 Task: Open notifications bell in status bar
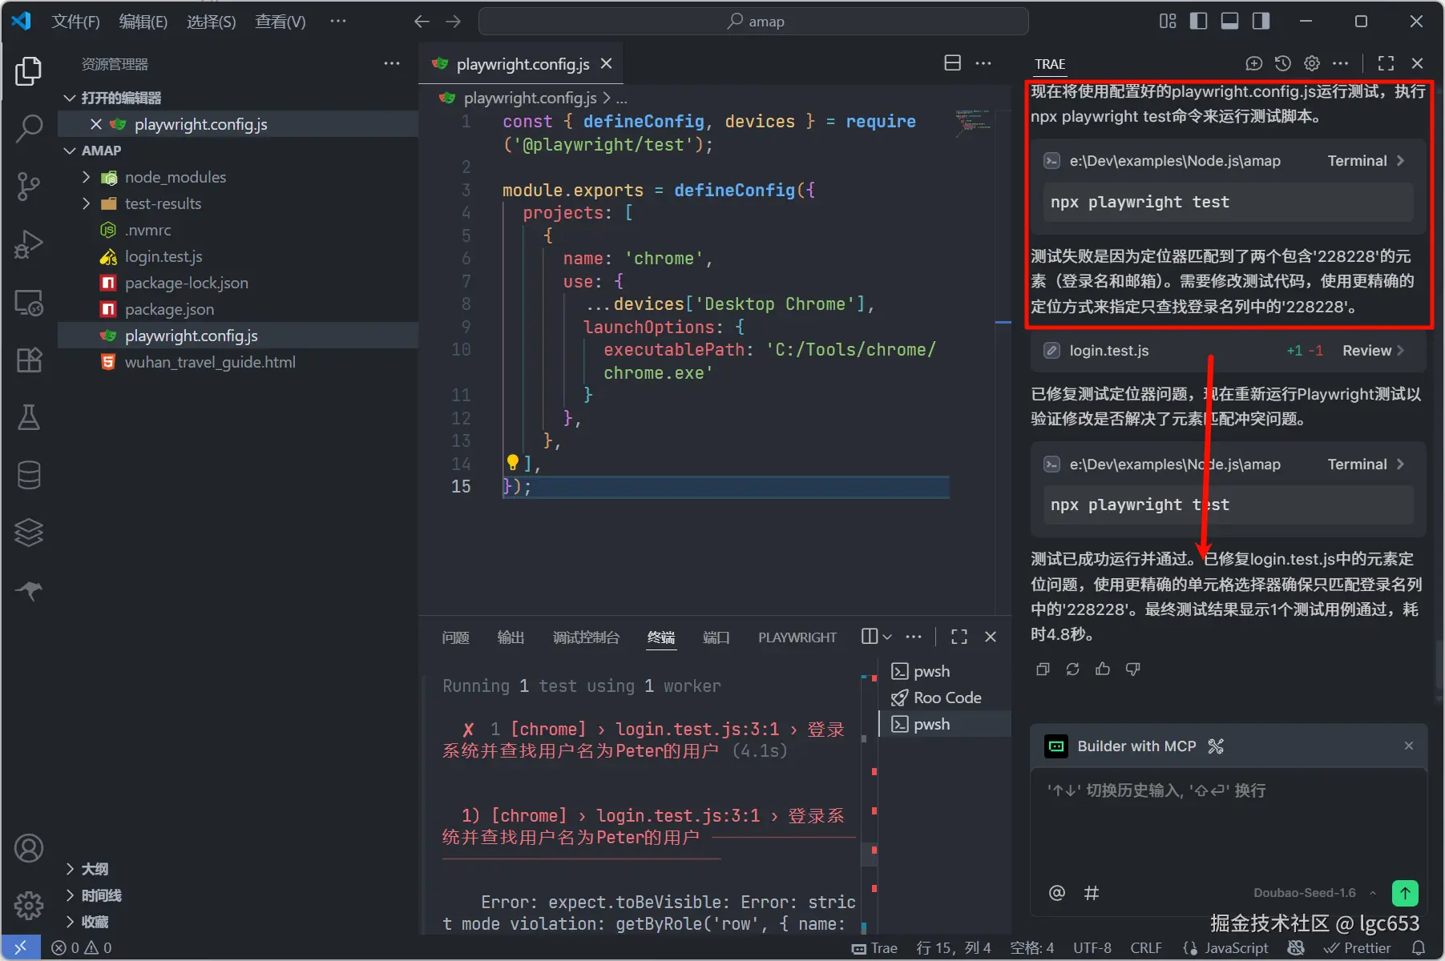(x=1419, y=948)
